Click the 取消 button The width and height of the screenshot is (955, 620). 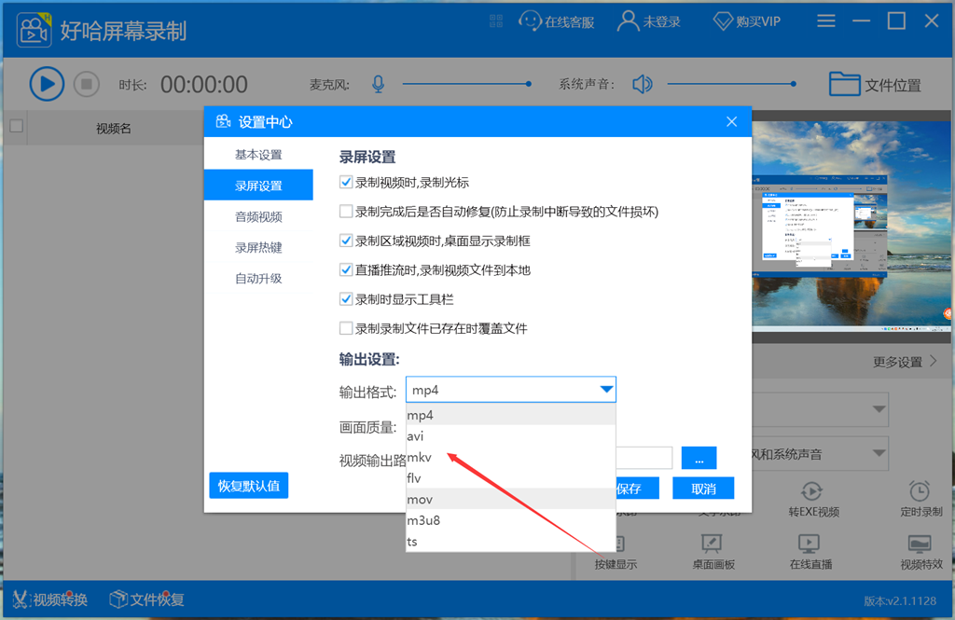pyautogui.click(x=703, y=489)
